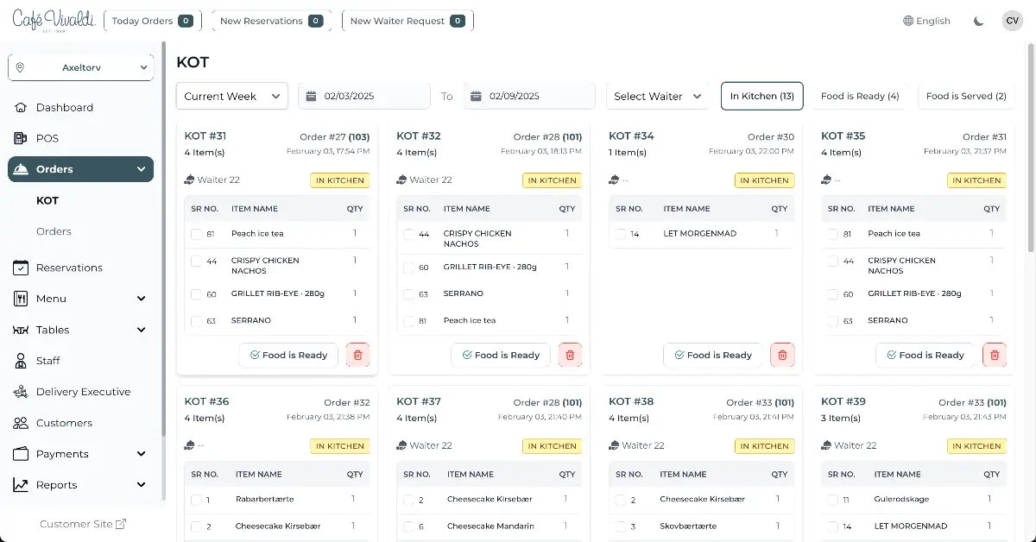Screen dimensions: 1036x542
Task: Click the start date field 02/03/2025
Action: pos(363,97)
